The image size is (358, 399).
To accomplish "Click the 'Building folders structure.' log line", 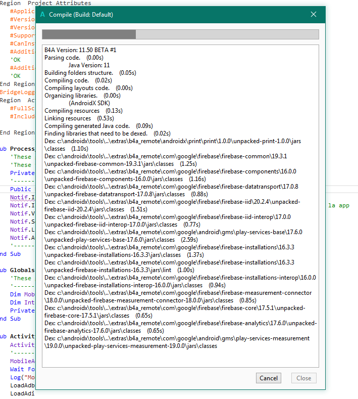I will pyautogui.click(x=90, y=73).
